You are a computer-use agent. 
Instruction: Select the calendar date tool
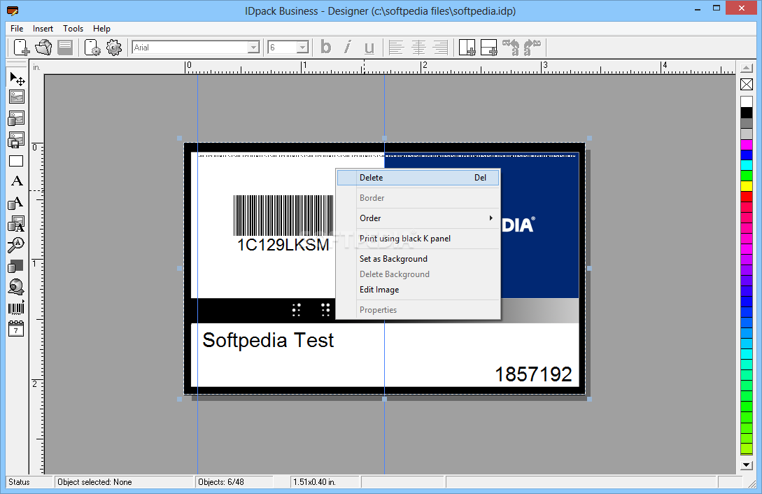coord(16,329)
